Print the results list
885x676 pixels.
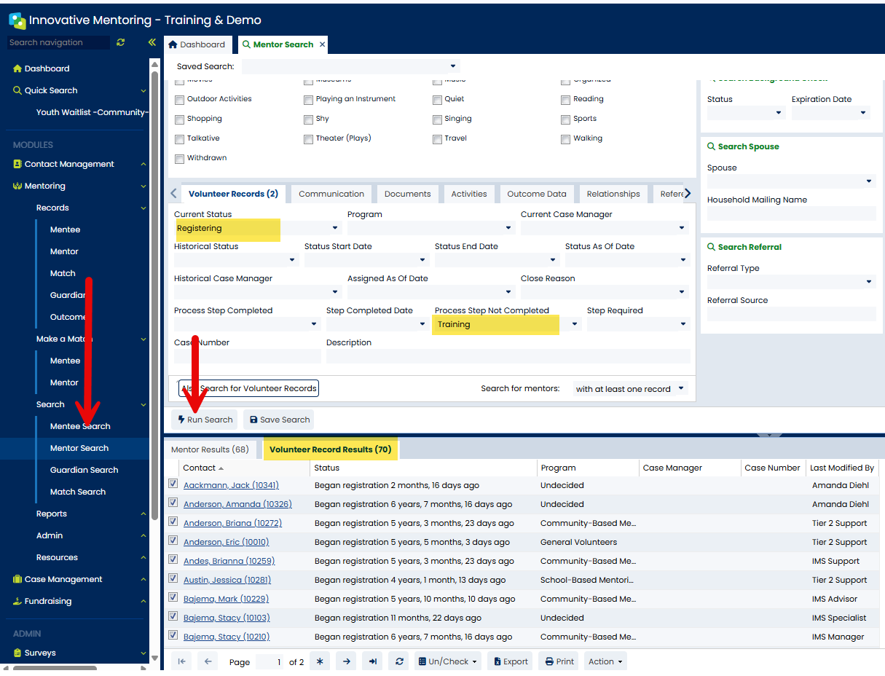pyautogui.click(x=558, y=661)
